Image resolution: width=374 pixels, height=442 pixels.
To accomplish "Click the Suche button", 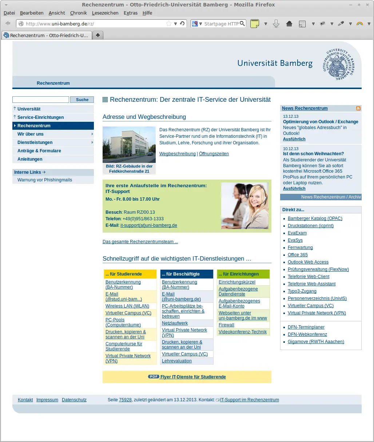I will click(x=82, y=100).
